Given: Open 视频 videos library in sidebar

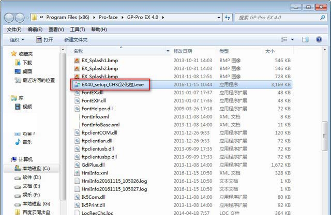Looking at the screenshot, I should coord(24,107).
